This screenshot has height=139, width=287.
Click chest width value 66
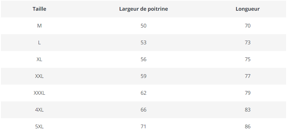coord(143,110)
